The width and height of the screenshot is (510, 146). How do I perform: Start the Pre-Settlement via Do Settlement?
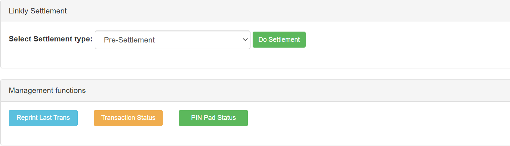pyautogui.click(x=279, y=40)
